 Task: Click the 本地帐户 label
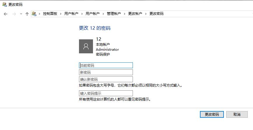pos(103,44)
